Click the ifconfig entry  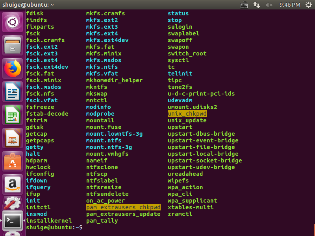pos(40,174)
